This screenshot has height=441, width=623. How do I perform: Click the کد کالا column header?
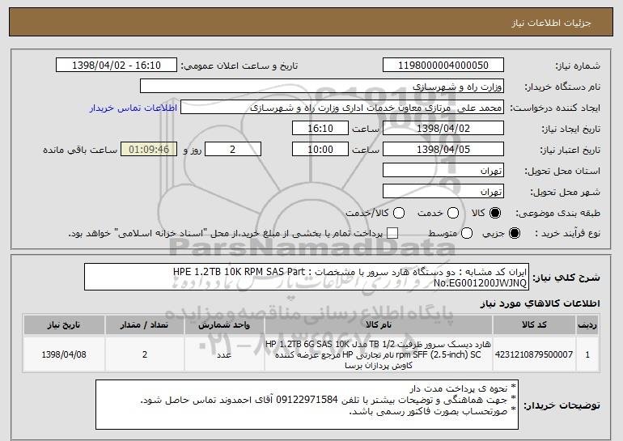[534, 325]
